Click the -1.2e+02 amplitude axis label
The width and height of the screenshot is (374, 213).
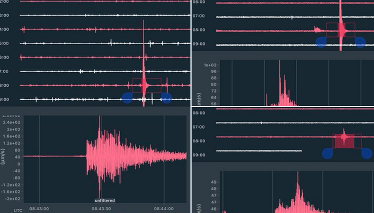point(11,185)
